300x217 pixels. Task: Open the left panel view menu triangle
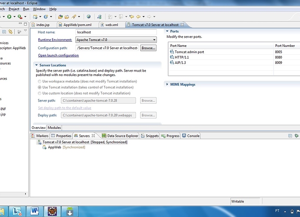pos(25,31)
